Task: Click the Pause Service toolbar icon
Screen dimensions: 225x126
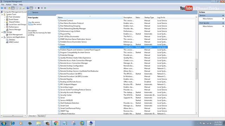Action: click(x=42, y=8)
